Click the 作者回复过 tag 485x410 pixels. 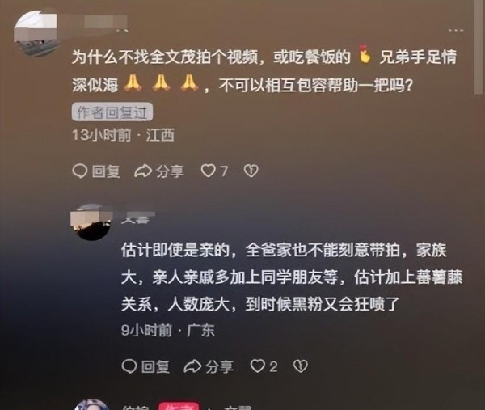click(112, 112)
